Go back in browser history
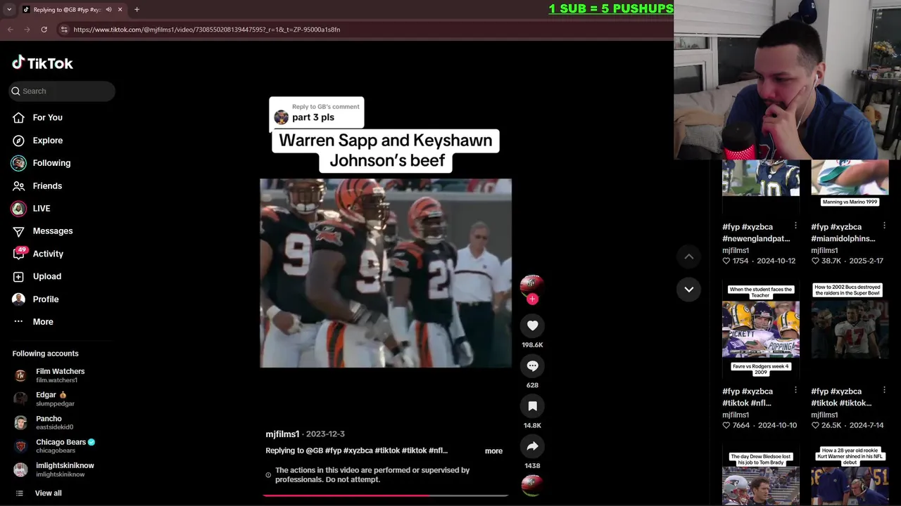901x506 pixels. (x=11, y=30)
